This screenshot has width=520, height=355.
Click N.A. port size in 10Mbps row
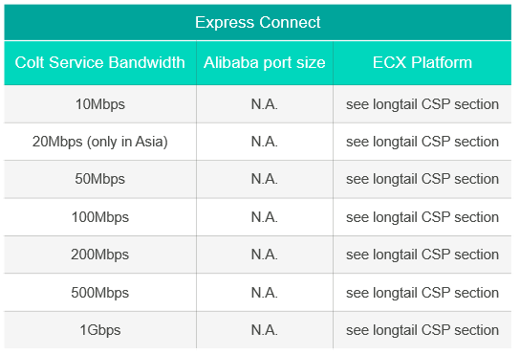point(265,104)
